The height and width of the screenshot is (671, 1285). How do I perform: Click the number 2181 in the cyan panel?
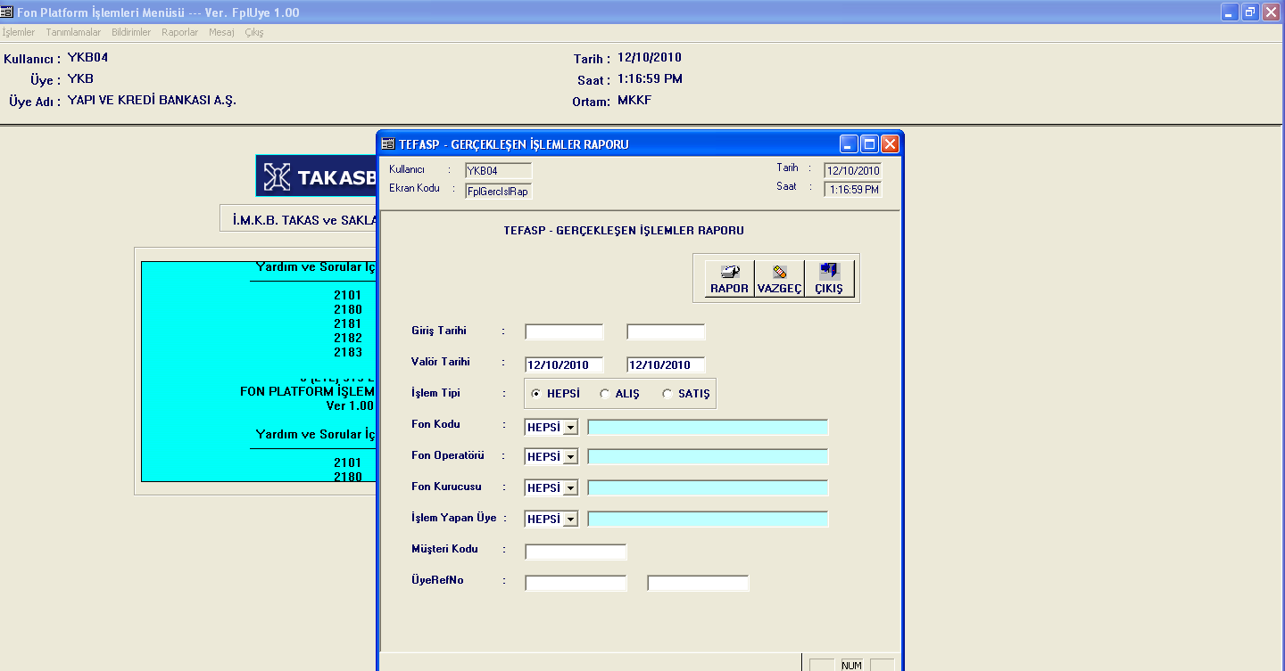click(x=348, y=323)
